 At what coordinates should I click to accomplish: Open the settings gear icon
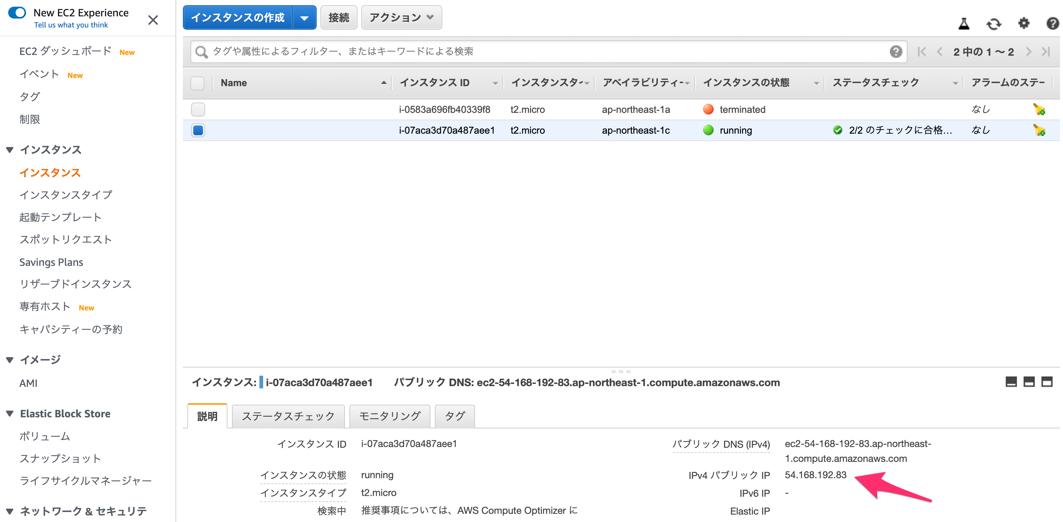pos(1024,23)
